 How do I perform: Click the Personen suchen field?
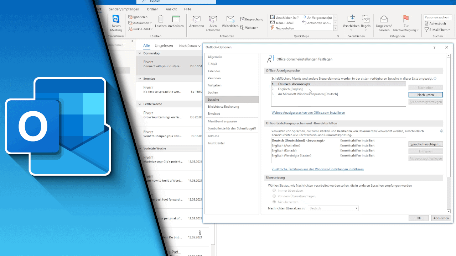click(437, 17)
